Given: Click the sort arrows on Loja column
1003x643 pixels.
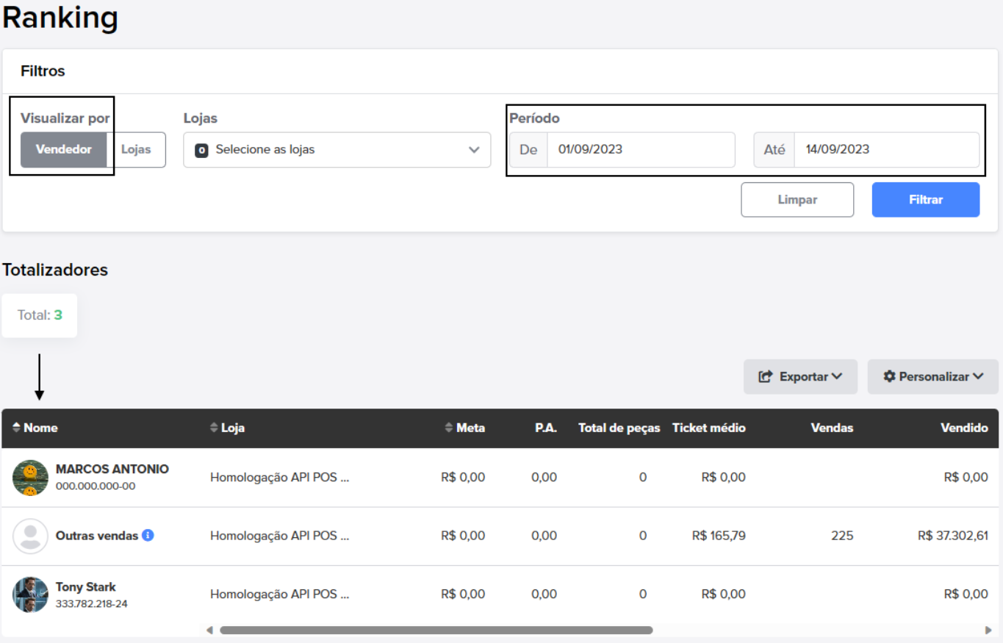Looking at the screenshot, I should 214,428.
